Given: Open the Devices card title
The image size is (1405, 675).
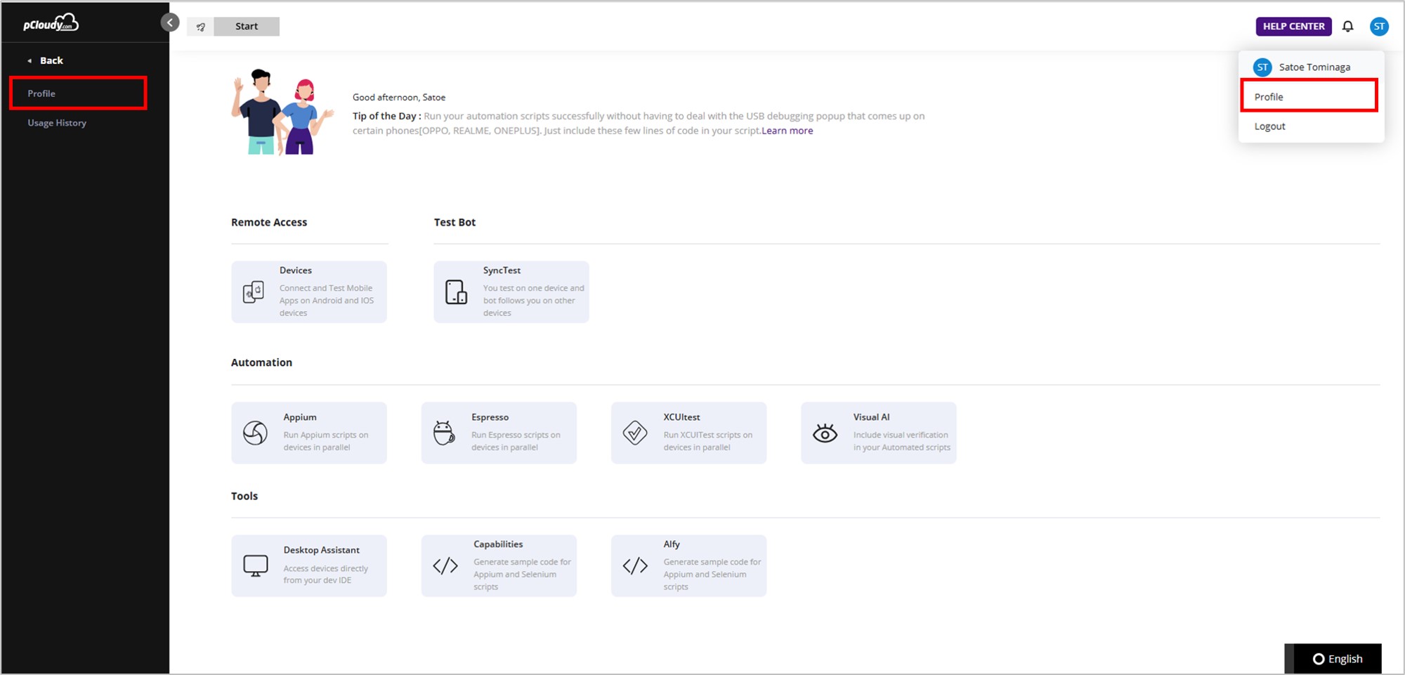Looking at the screenshot, I should (x=296, y=270).
